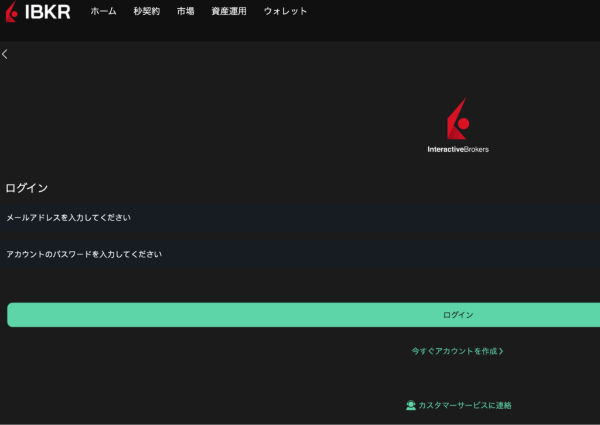This screenshot has width=600, height=425.
Task: Focus the email address input field
Action: [300, 217]
